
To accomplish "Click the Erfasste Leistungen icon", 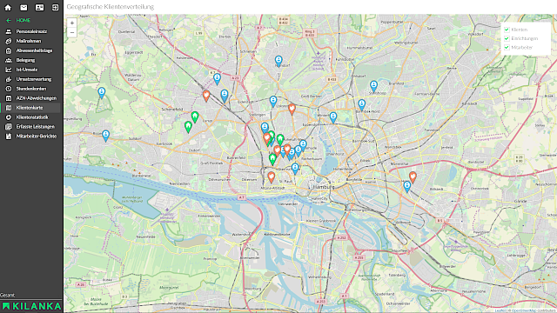I will tap(9, 127).
